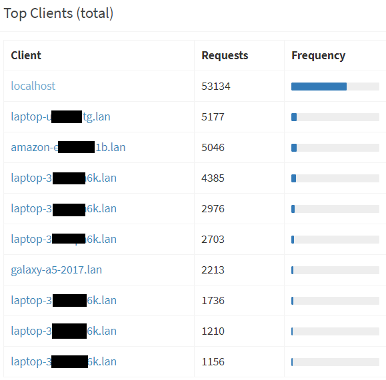Click the Top Clients (total) heading
The width and height of the screenshot is (386, 380).
coord(59,13)
